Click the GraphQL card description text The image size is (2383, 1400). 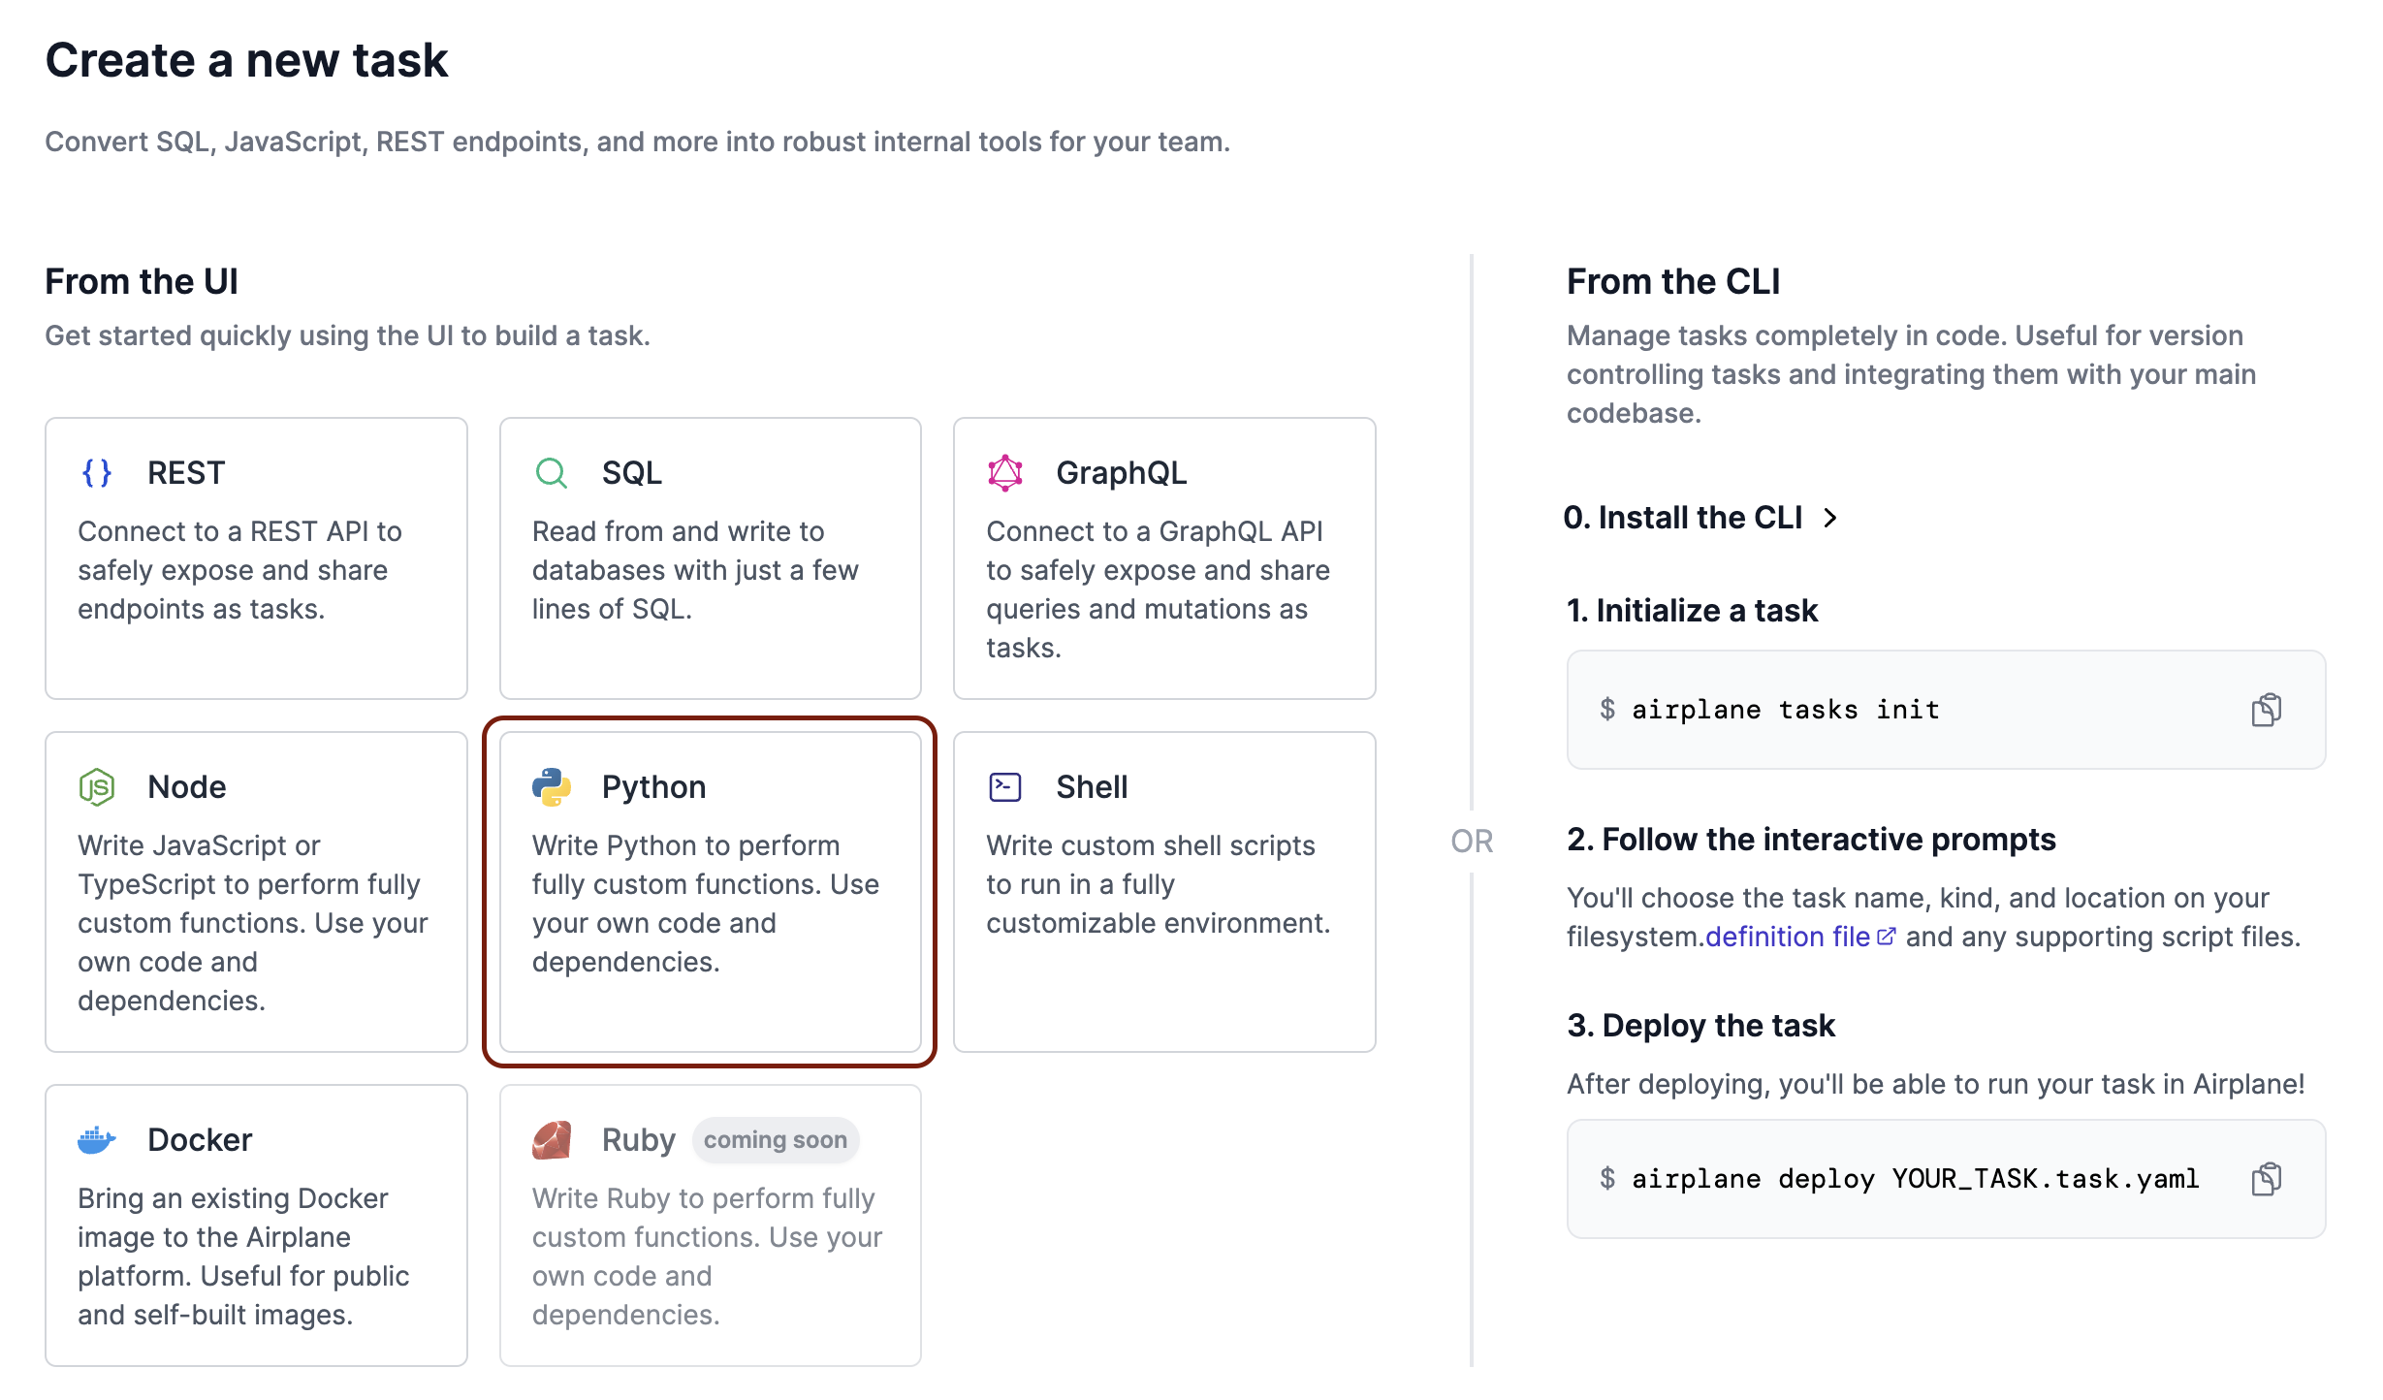pos(1159,589)
